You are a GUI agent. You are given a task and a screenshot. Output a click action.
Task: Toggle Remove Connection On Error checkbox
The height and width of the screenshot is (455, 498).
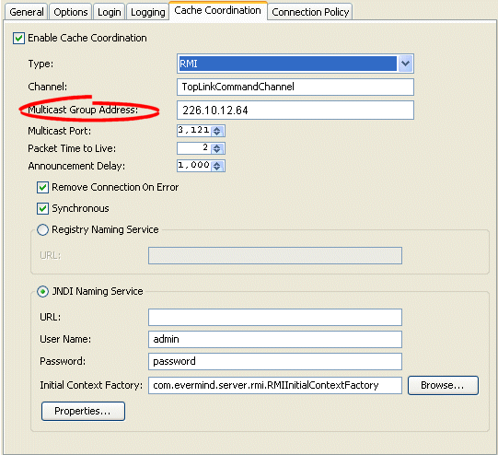tap(42, 188)
